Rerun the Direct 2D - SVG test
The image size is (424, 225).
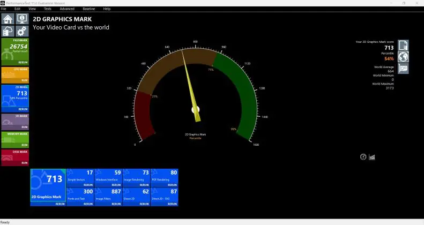[172, 204]
